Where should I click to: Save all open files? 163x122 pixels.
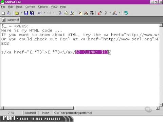click(32, 13)
